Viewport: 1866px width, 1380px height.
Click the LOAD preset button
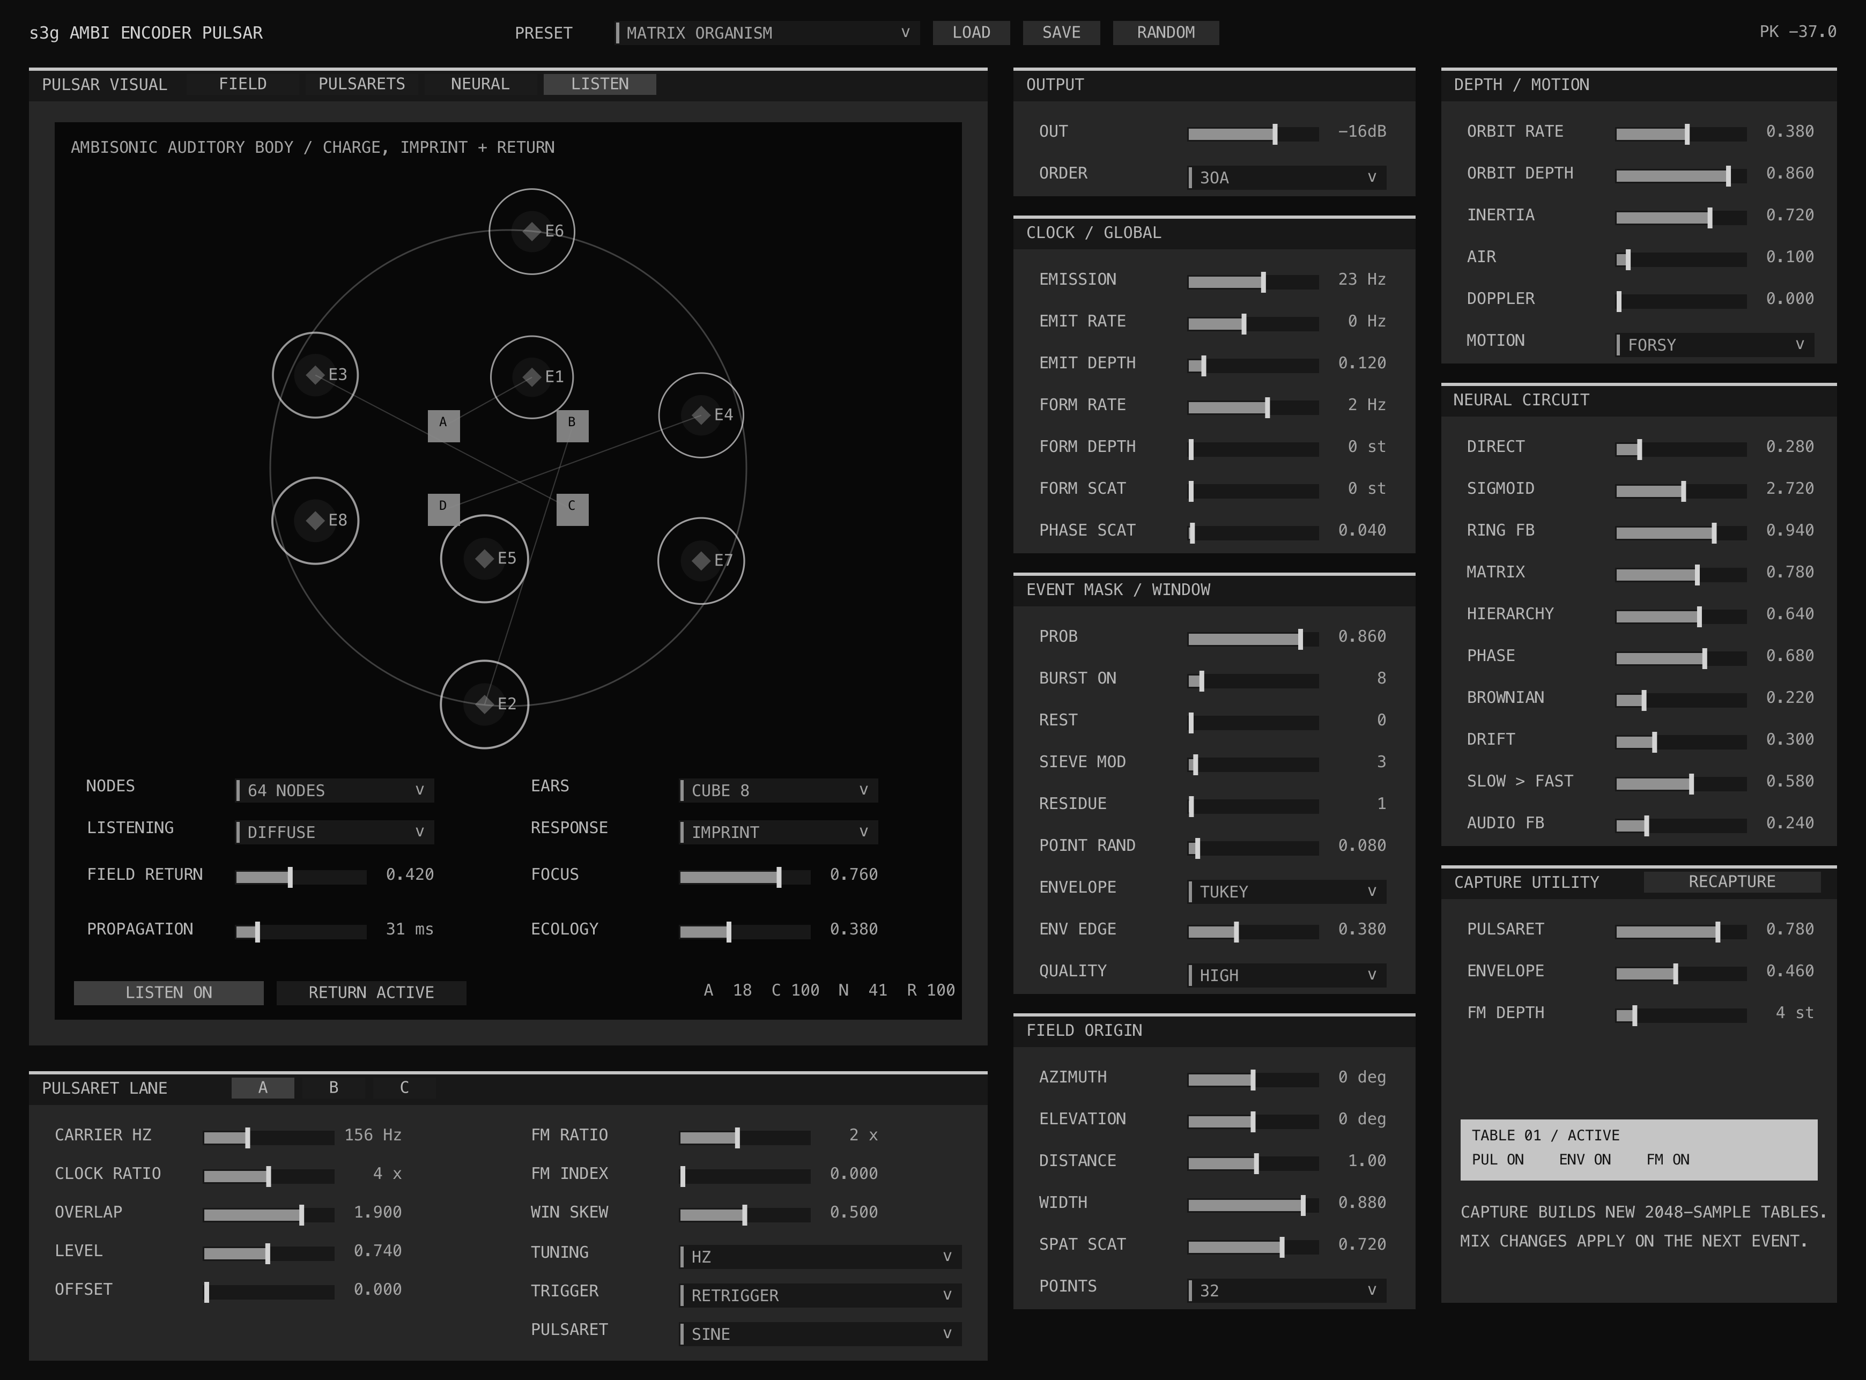click(972, 33)
